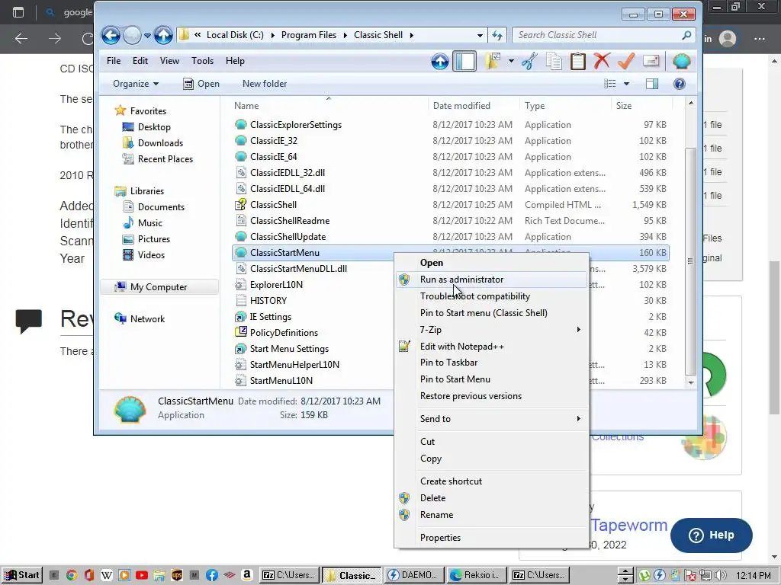This screenshot has width=781, height=585.
Task: Click the blue Help question mark icon
Action: coord(680,84)
